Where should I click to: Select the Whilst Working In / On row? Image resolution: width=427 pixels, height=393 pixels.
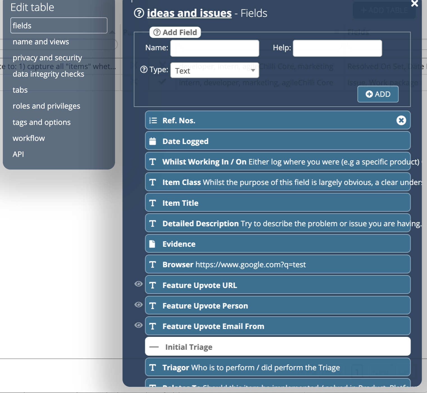tap(278, 161)
